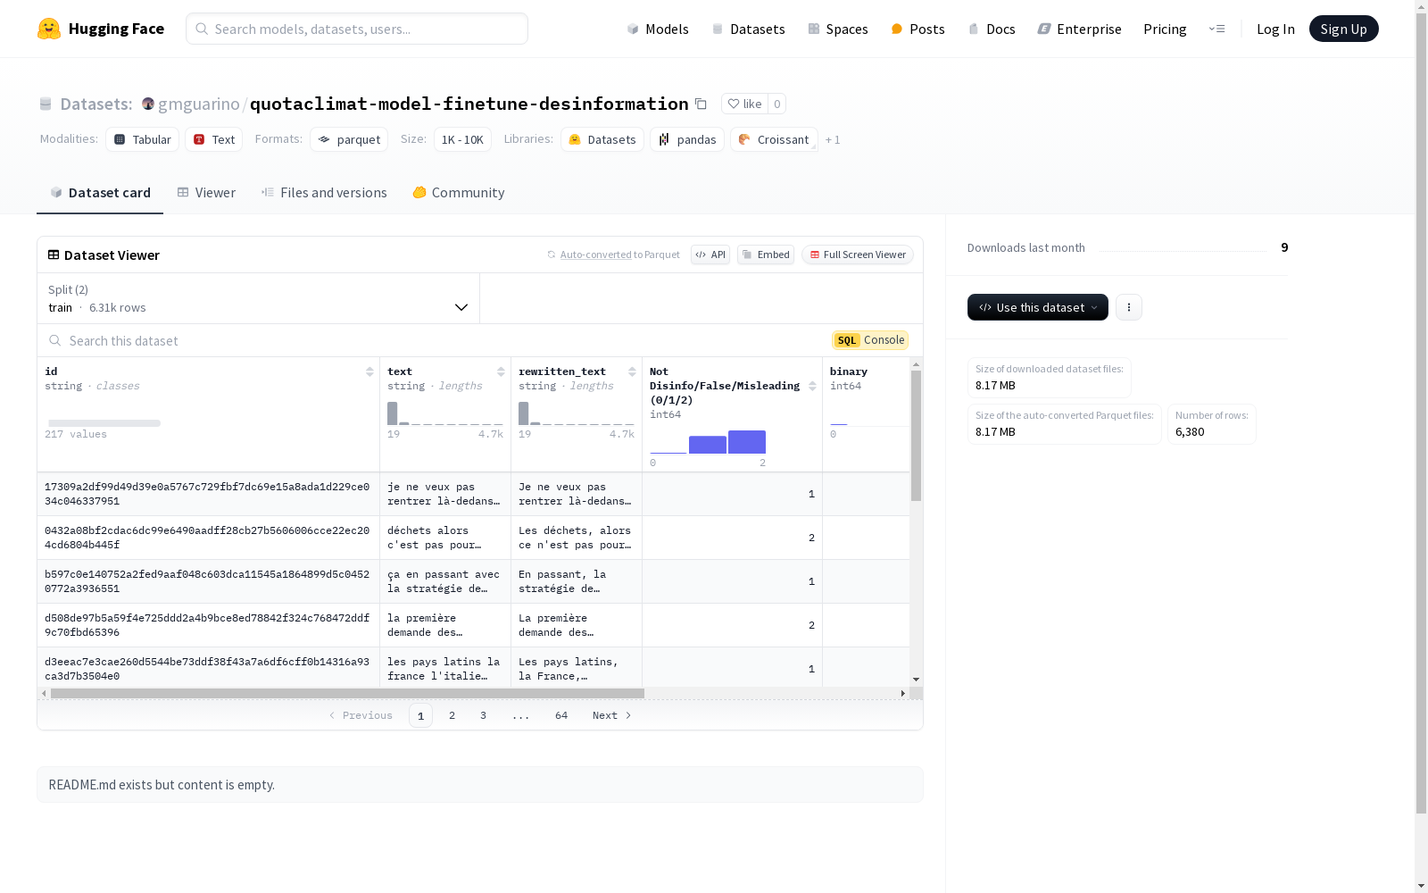The height and width of the screenshot is (893, 1428).
Task: Click the Datasets icon next to the title
Action: coord(46,104)
